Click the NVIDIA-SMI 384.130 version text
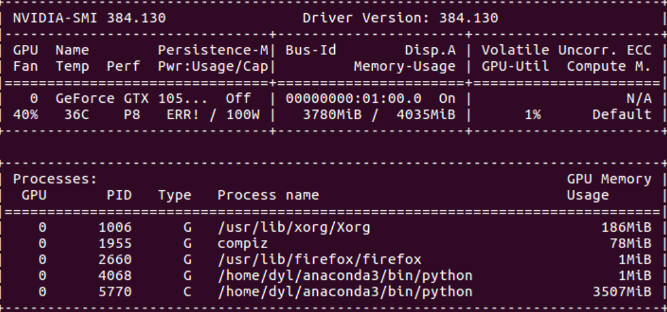 pyautogui.click(x=89, y=18)
